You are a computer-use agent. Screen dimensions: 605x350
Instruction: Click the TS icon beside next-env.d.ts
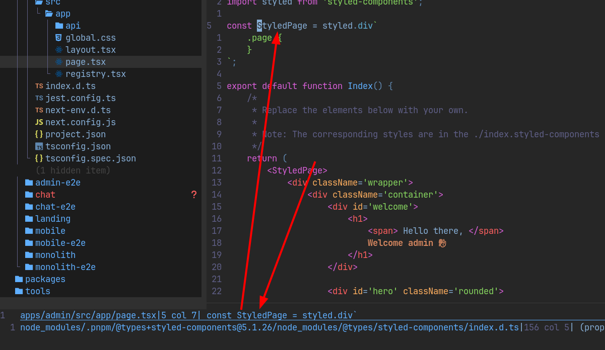(39, 110)
